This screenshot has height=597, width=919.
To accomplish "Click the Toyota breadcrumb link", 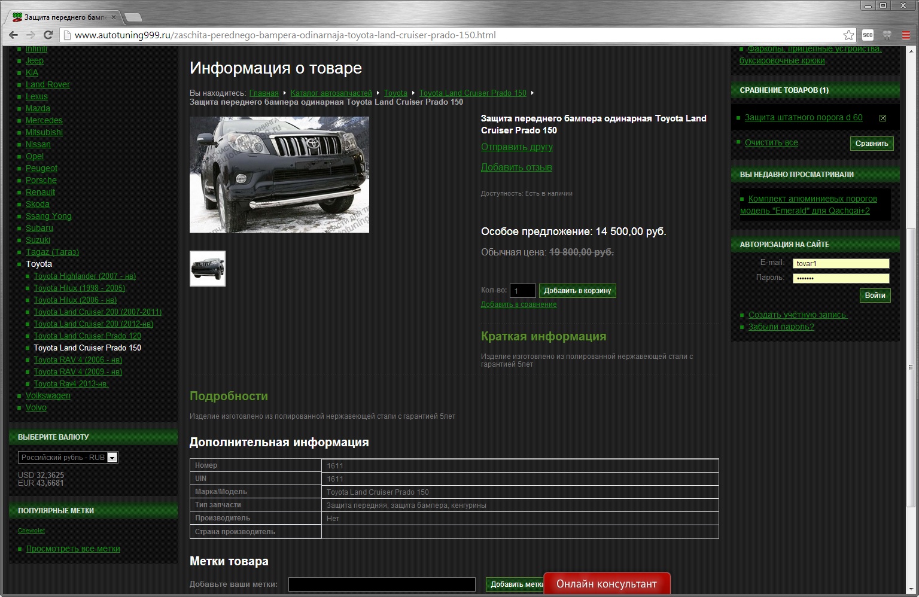I will click(x=395, y=93).
